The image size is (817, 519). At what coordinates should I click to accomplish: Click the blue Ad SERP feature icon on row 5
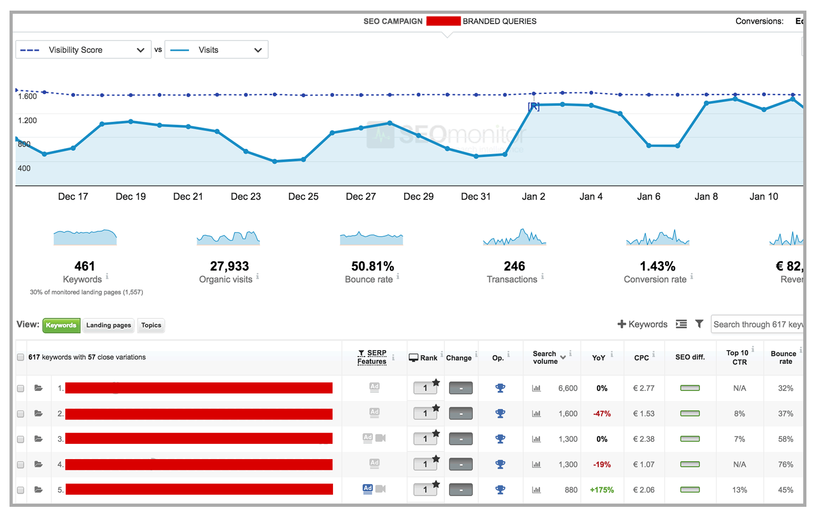coord(367,489)
